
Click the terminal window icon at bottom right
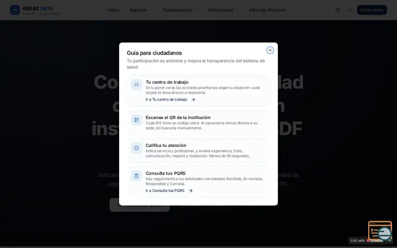coord(380,231)
